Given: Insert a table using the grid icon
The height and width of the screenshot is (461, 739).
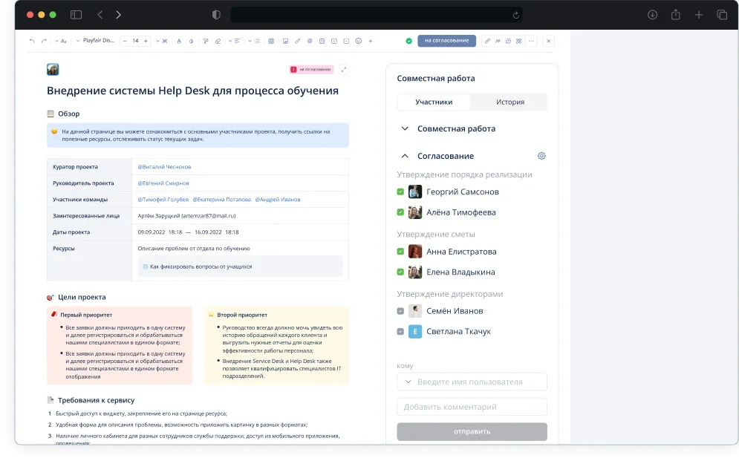Looking at the screenshot, I should click(x=272, y=41).
